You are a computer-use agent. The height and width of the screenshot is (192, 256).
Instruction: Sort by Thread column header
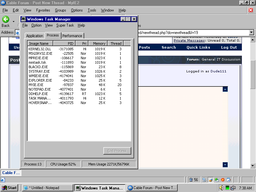tap(116, 44)
